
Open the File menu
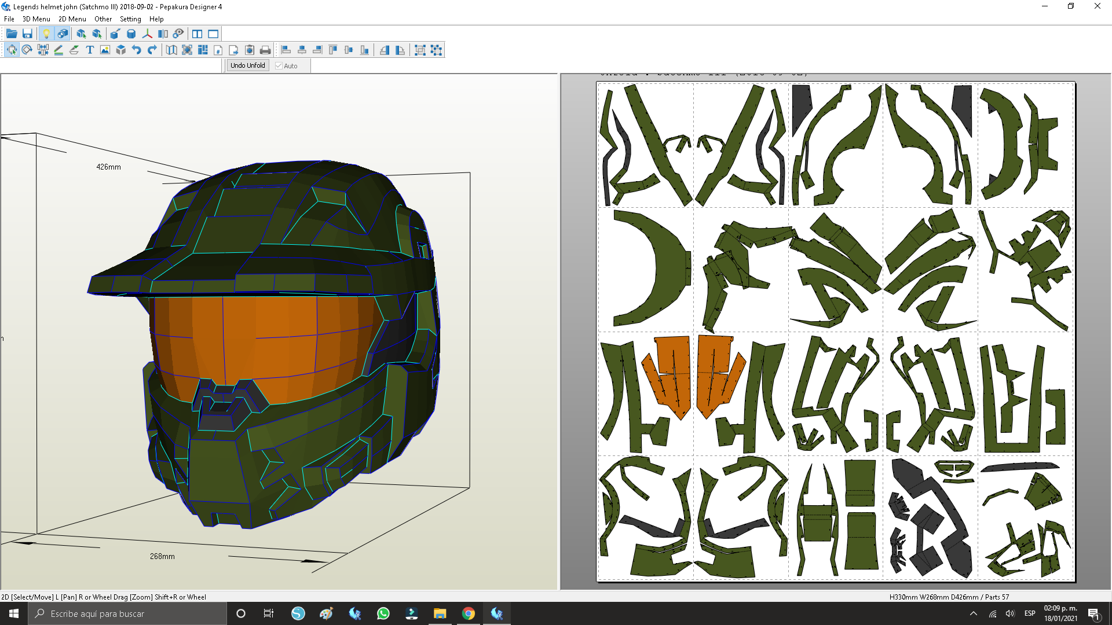tap(9, 19)
